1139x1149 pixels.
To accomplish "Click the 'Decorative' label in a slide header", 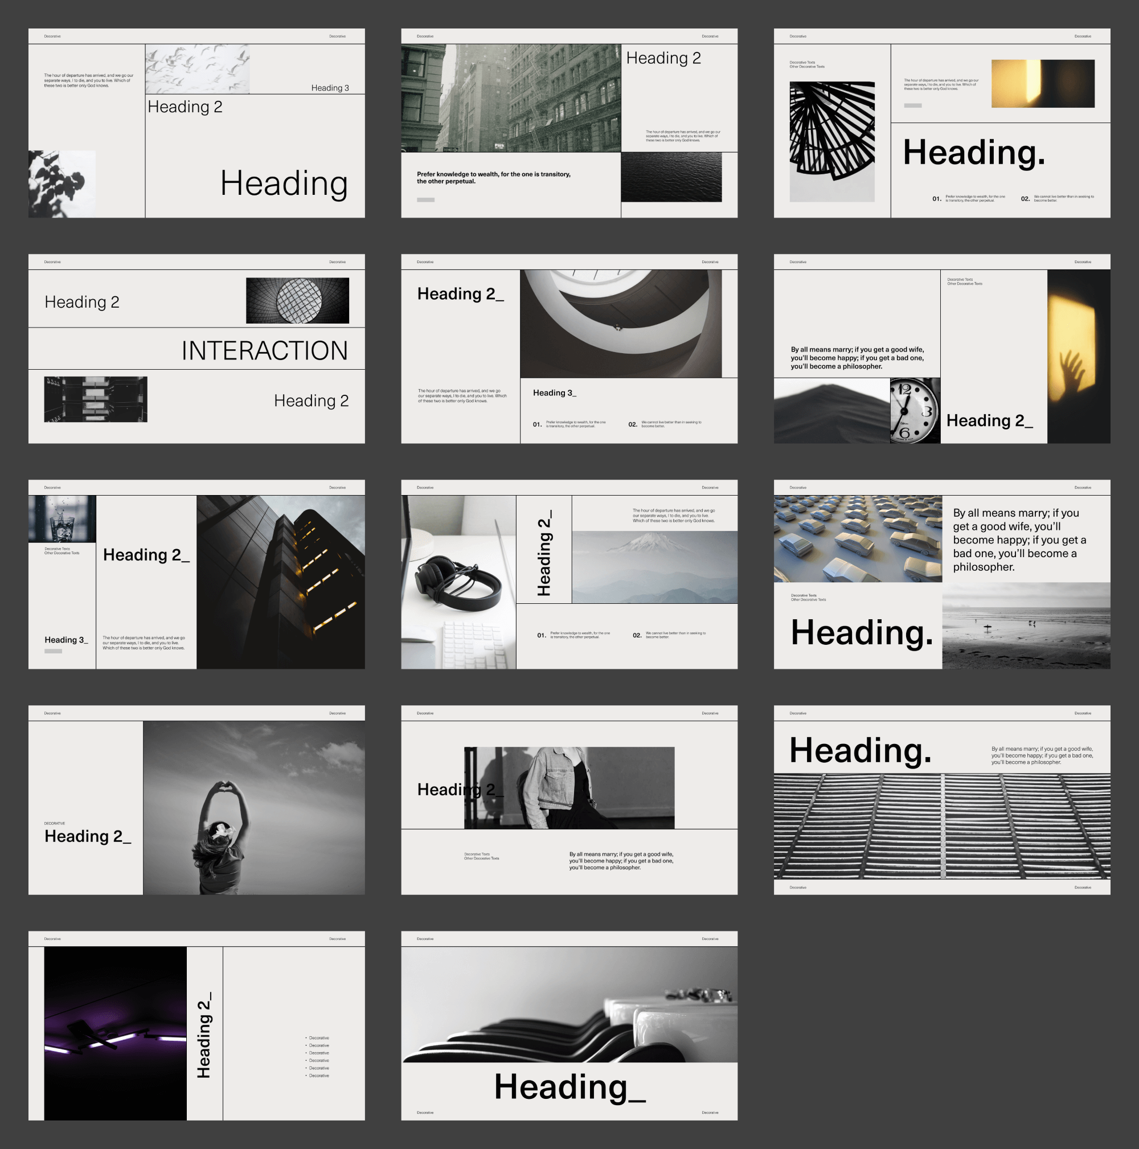I will click(52, 36).
